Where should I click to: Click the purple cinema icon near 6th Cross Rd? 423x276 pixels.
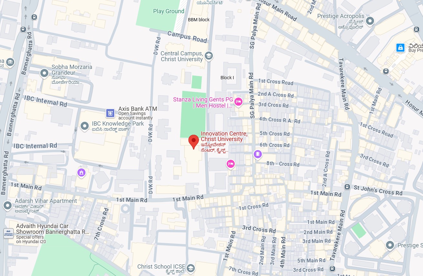pyautogui.click(x=257, y=154)
